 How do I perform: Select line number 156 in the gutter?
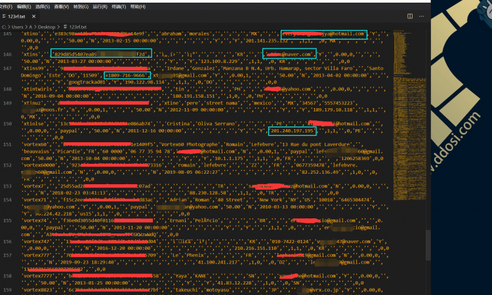pos(7,241)
